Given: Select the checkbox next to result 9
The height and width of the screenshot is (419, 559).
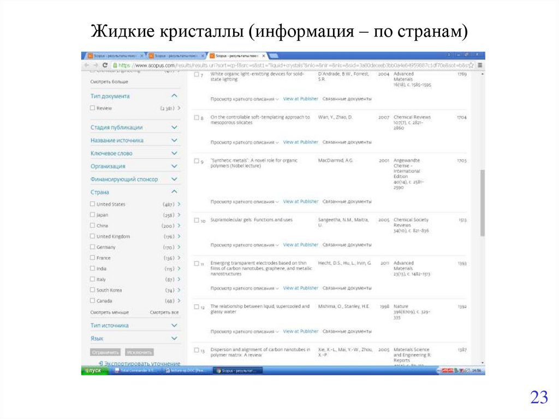Looking at the screenshot, I should coord(195,160).
